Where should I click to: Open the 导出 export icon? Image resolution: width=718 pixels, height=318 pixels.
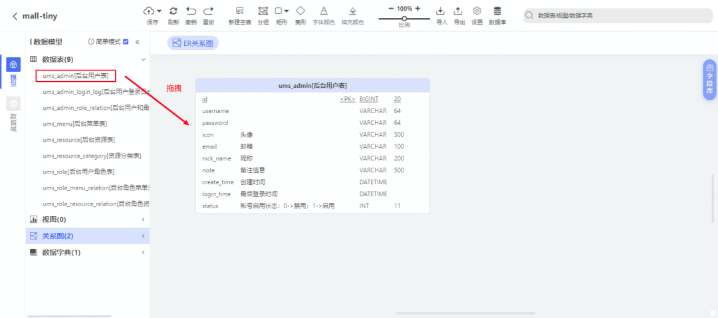tap(458, 11)
